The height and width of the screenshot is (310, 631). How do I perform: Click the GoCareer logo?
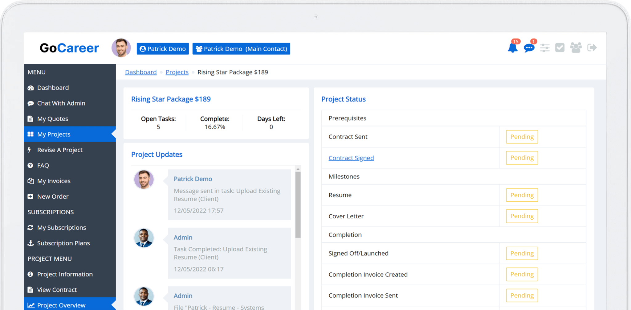[69, 48]
